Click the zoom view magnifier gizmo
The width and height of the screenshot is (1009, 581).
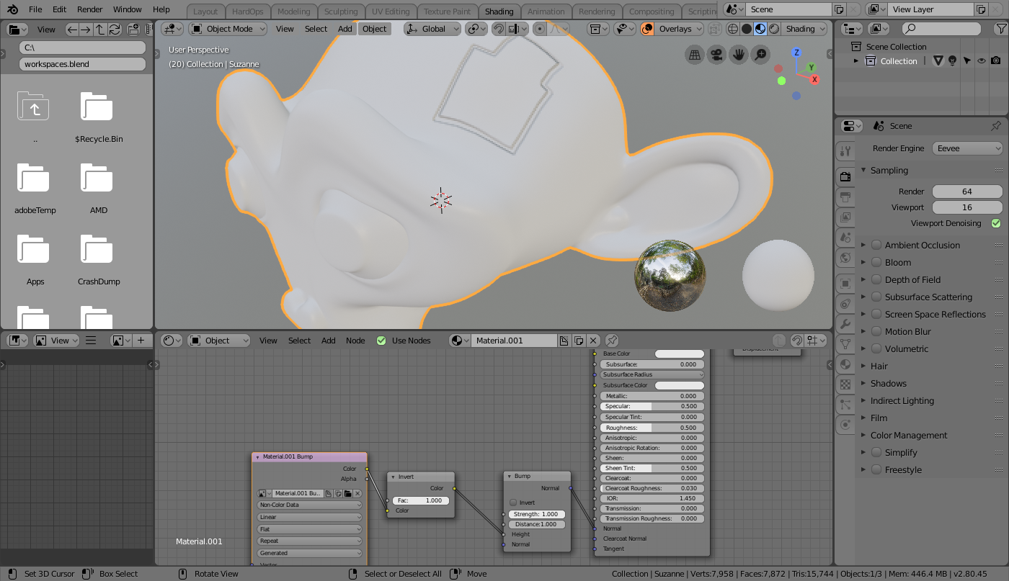coord(761,55)
